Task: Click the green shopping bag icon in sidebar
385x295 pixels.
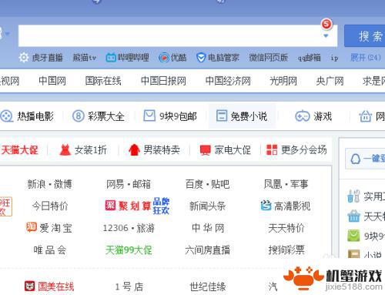Action: coord(353,236)
